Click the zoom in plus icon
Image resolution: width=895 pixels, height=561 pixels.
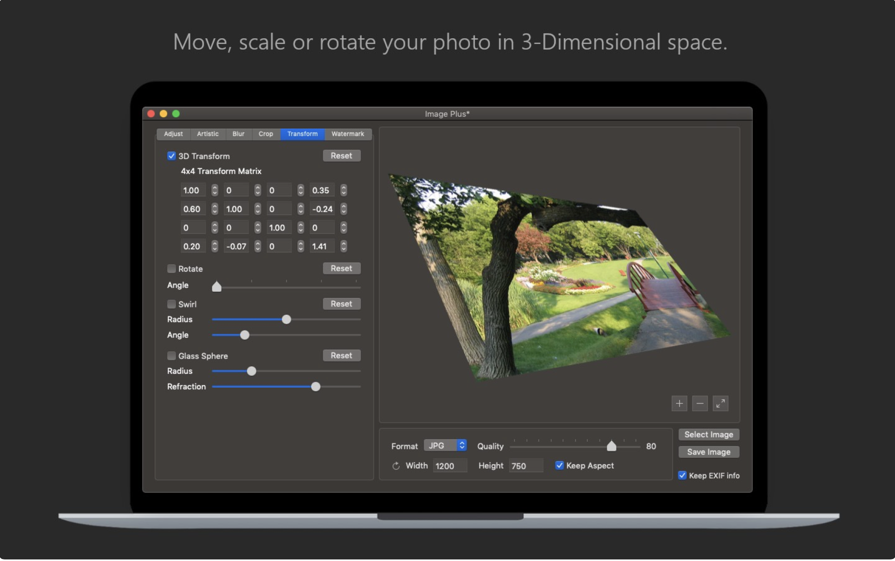(679, 403)
